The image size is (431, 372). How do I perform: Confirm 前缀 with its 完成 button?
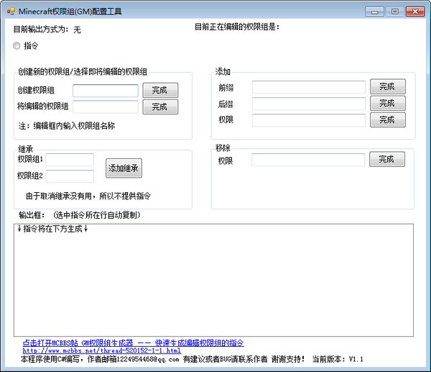388,87
